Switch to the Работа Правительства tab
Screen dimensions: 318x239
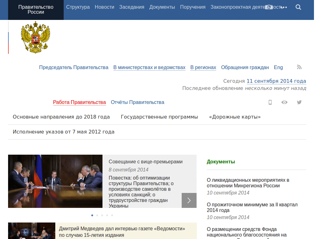pyautogui.click(x=79, y=102)
